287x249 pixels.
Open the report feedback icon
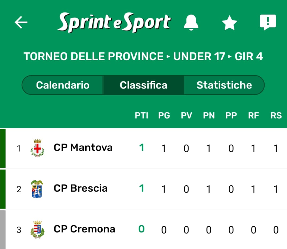click(268, 22)
